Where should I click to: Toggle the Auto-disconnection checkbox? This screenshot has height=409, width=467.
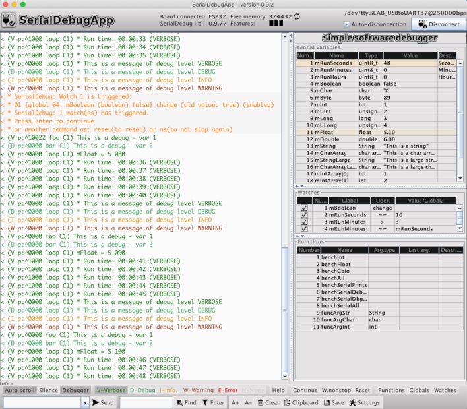coord(347,24)
